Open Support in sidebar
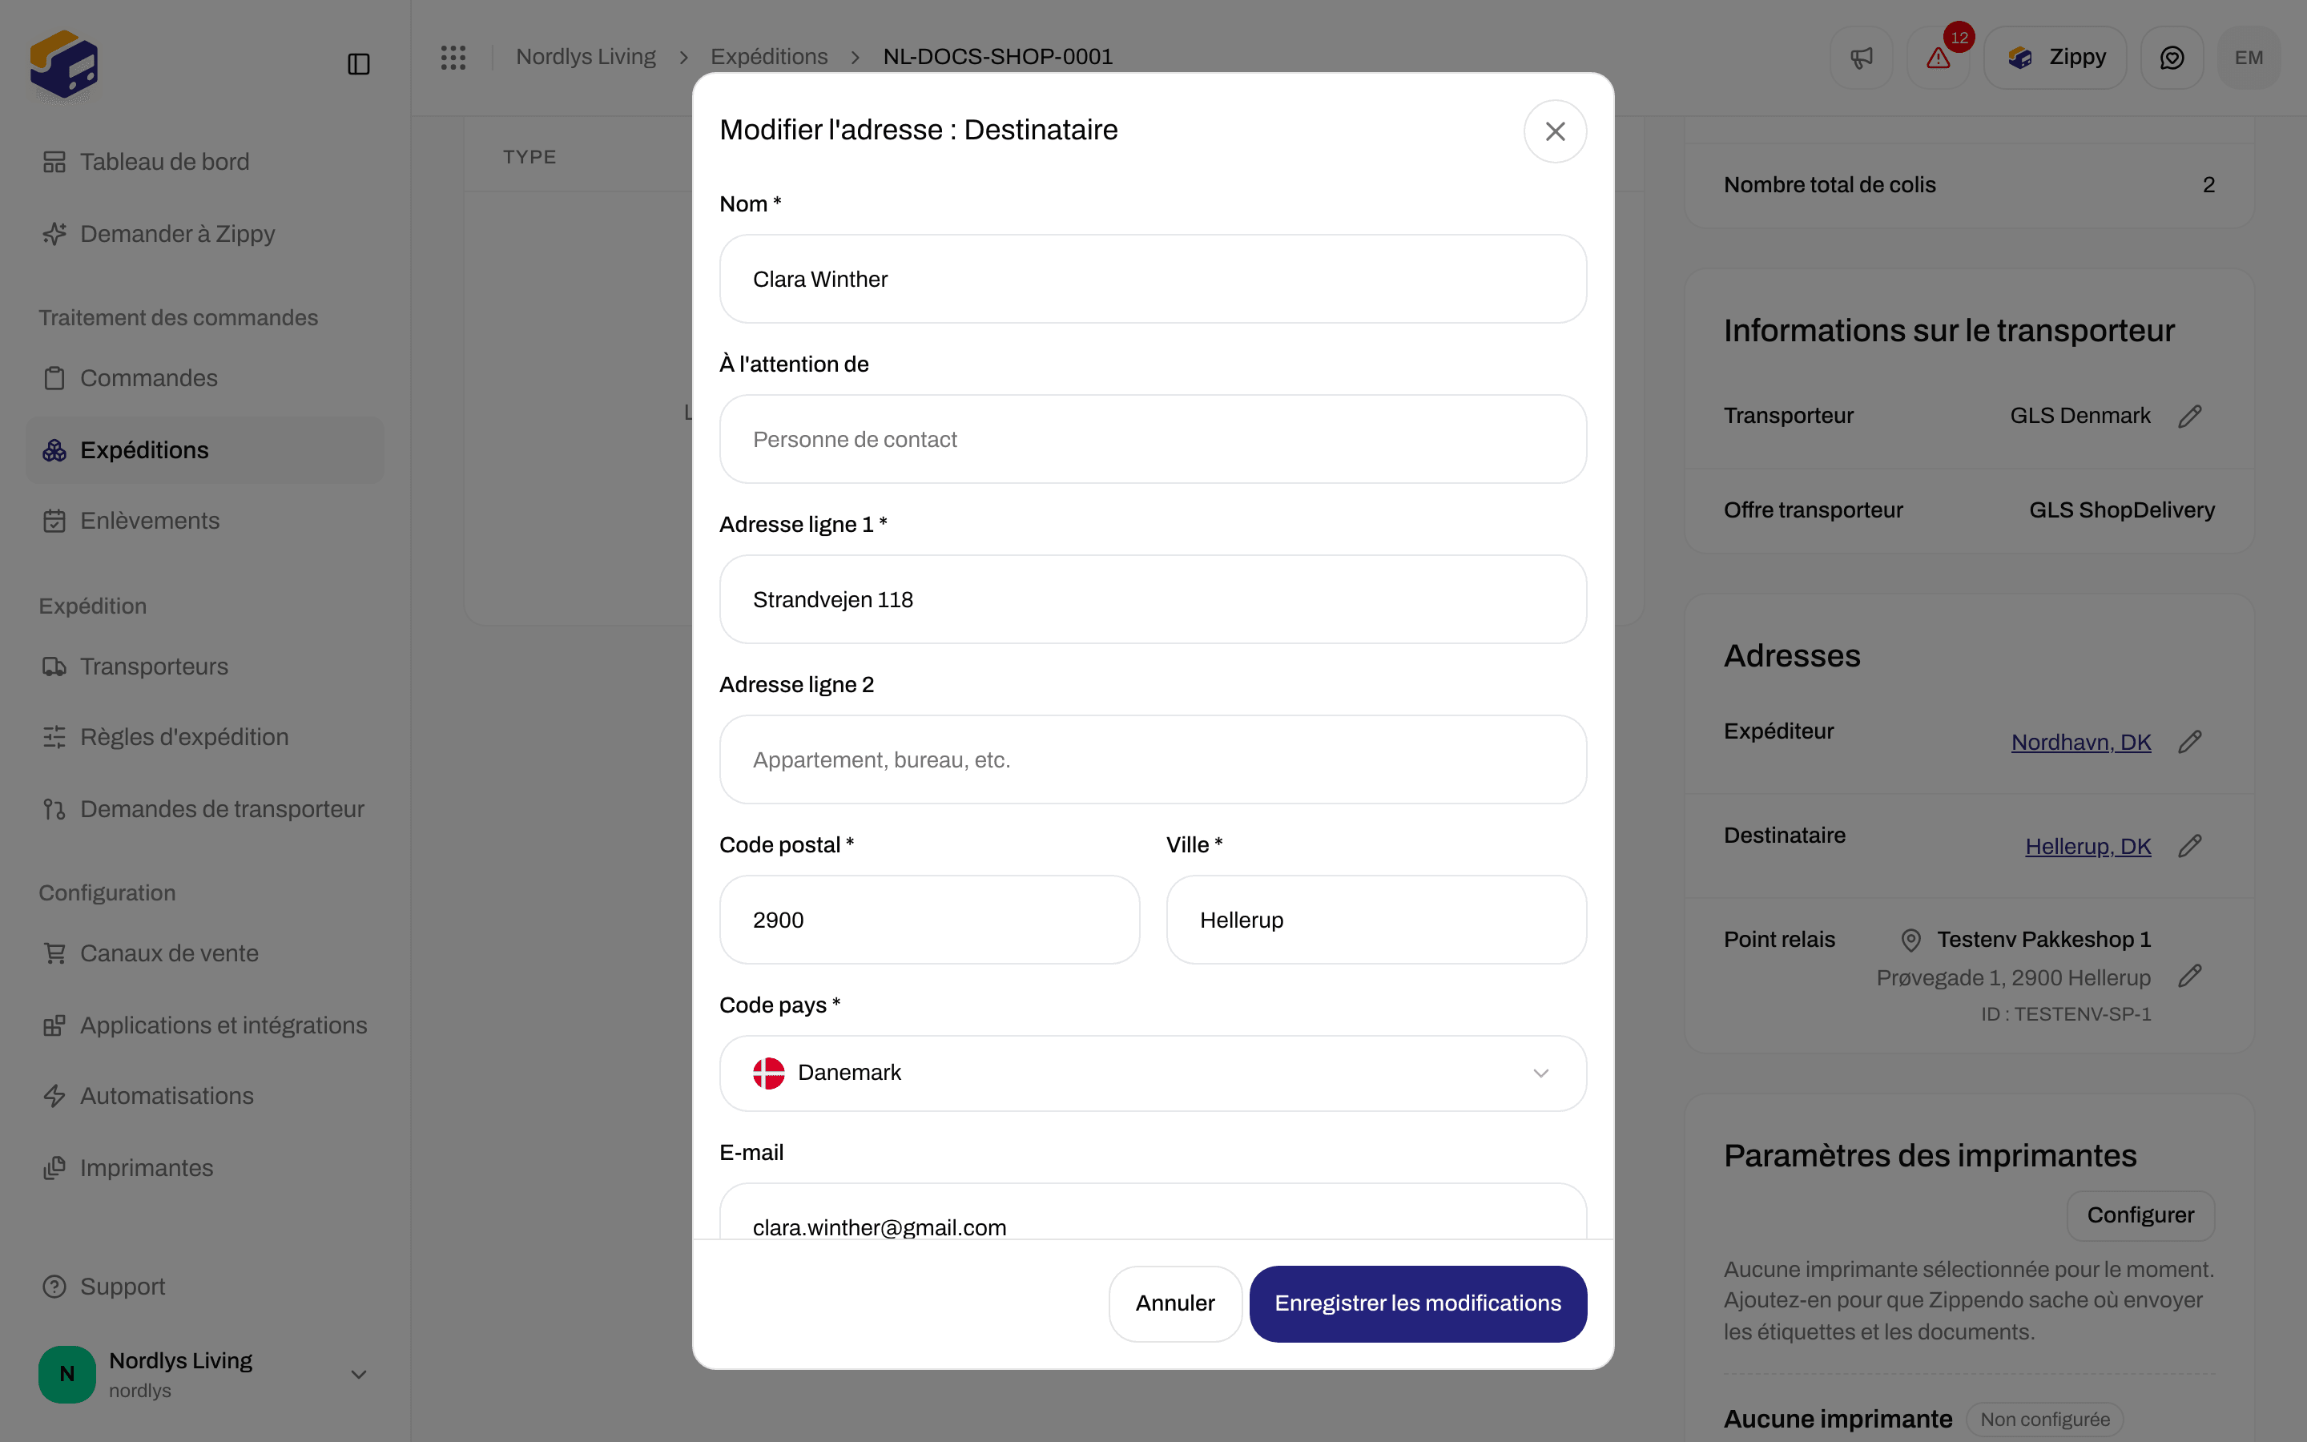The width and height of the screenshot is (2307, 1442). (x=204, y=1287)
